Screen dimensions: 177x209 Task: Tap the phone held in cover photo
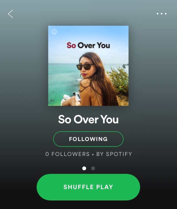[x=78, y=96]
